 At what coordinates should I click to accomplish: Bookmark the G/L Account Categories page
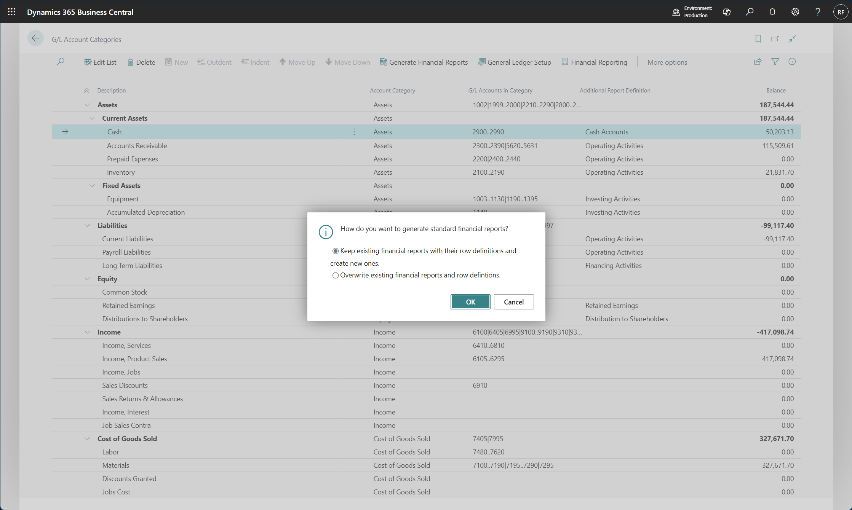click(x=758, y=39)
